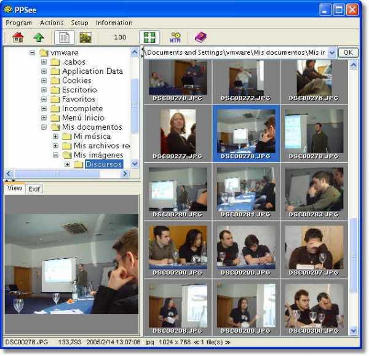Viewport: 369px width, 356px height.
Task: Click the folder path input field
Action: [236, 52]
